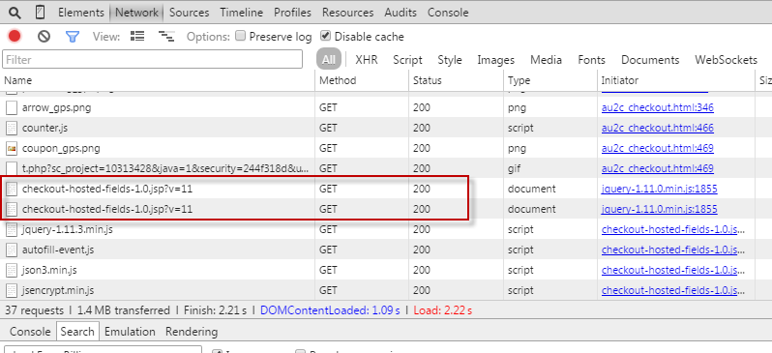Switch to the Timeline tab
Screen dimensions: 772x353
pos(241,13)
